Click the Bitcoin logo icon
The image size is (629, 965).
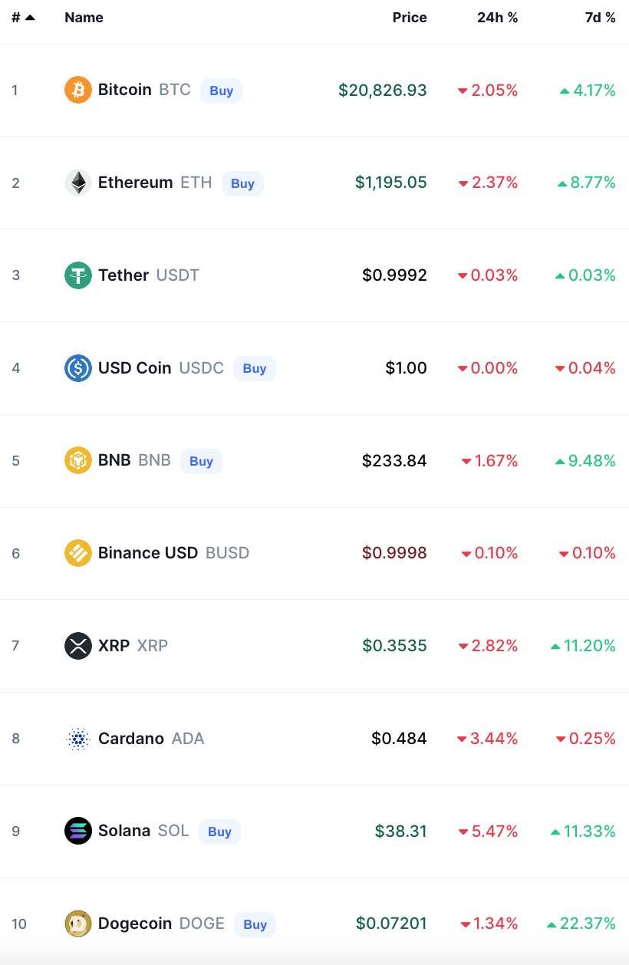click(x=77, y=90)
